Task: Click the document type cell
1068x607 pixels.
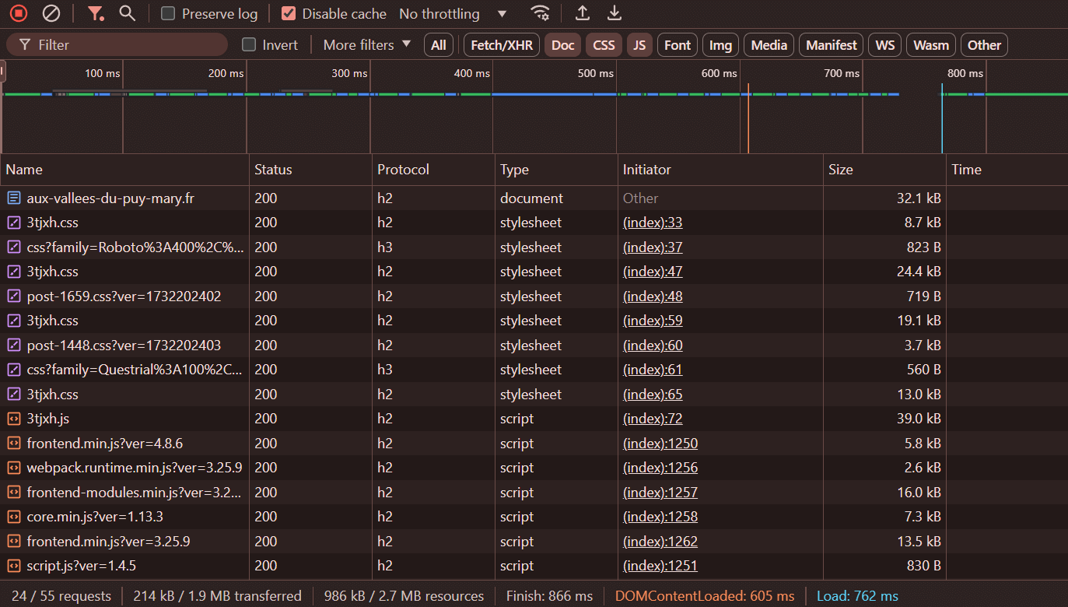Action: 556,198
